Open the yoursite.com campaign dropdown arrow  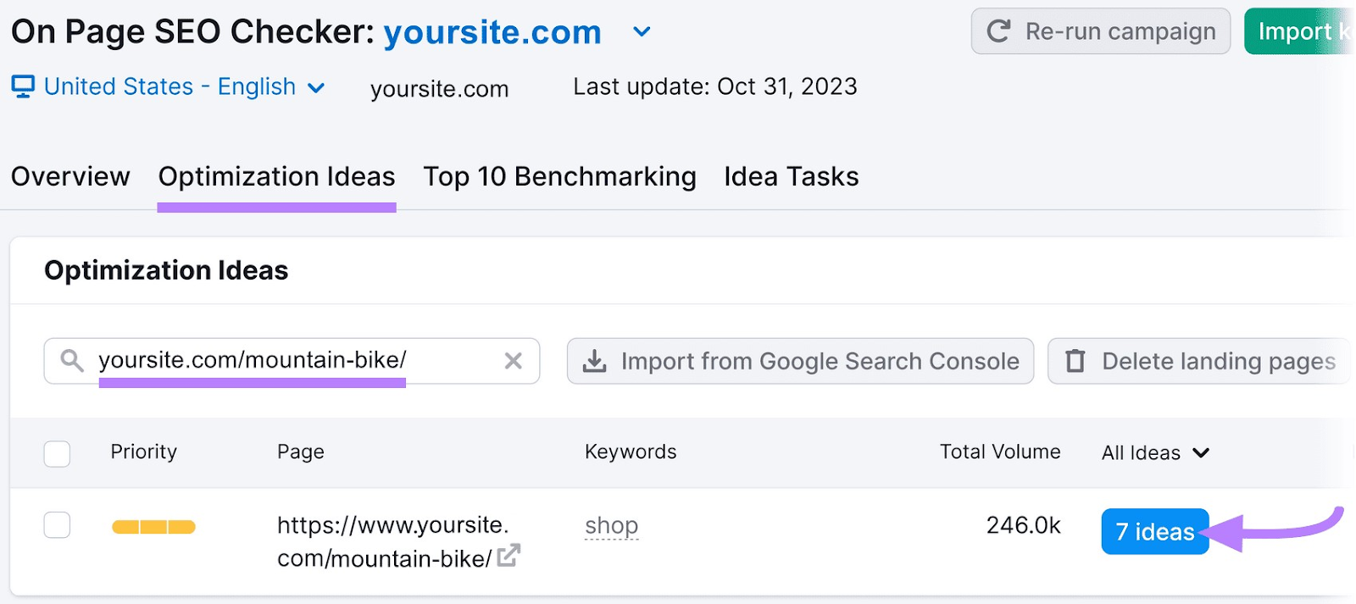point(642,31)
